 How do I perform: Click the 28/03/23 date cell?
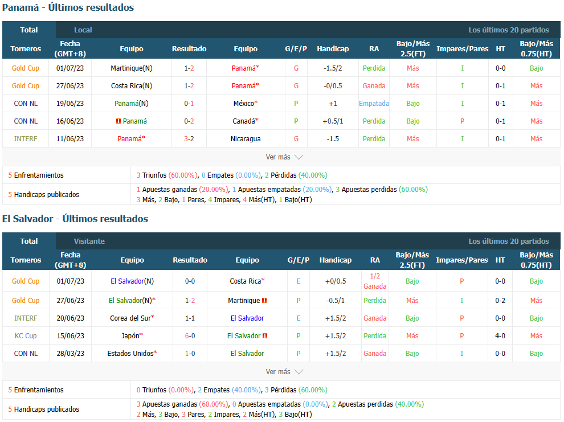70,353
